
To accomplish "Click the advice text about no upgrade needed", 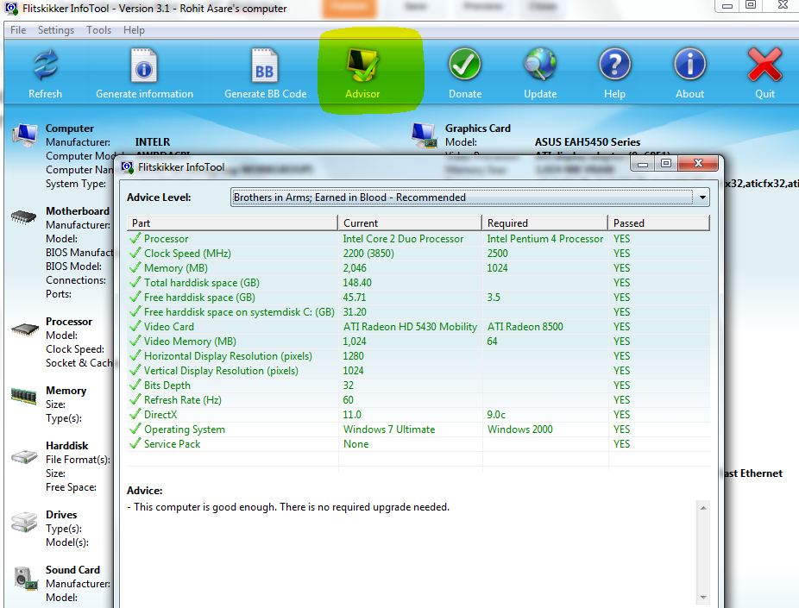I will [288, 507].
